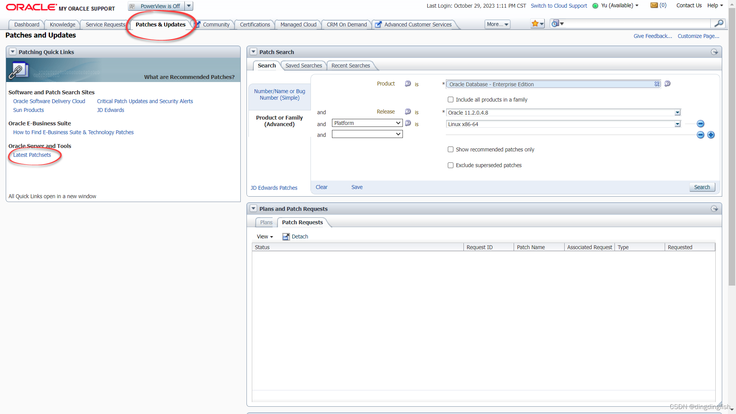This screenshot has width=736, height=414.
Task: Click the Patch Search gear settings icon
Action: click(714, 52)
